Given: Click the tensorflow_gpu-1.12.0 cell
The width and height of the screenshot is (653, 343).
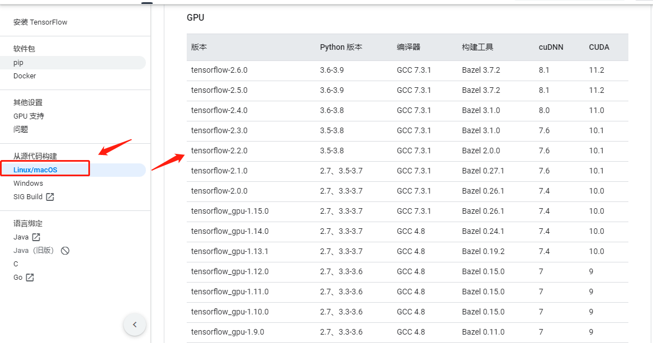Looking at the screenshot, I should 230,271.
